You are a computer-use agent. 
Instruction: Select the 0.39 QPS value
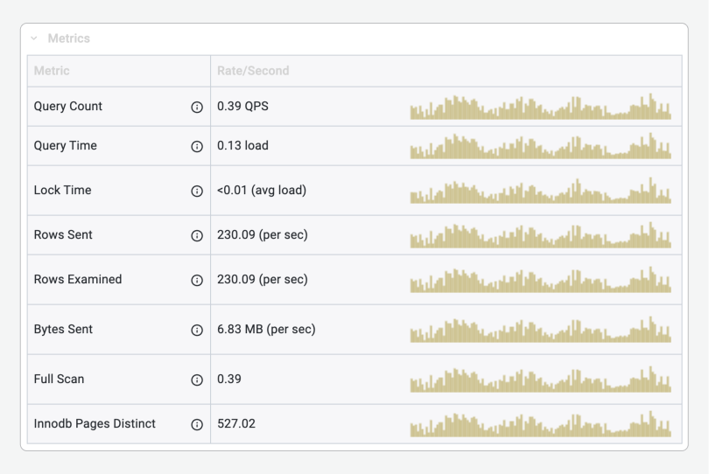pyautogui.click(x=242, y=106)
